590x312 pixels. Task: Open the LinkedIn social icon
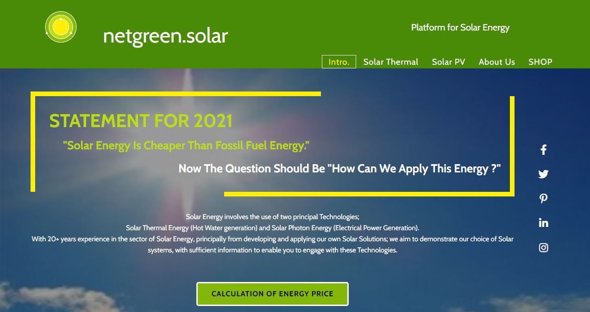pyautogui.click(x=544, y=223)
